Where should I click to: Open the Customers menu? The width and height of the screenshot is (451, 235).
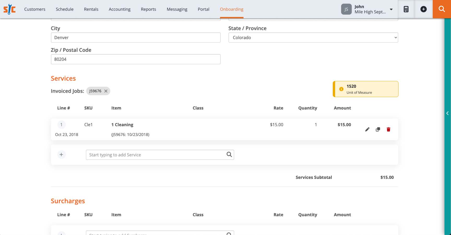point(35,9)
